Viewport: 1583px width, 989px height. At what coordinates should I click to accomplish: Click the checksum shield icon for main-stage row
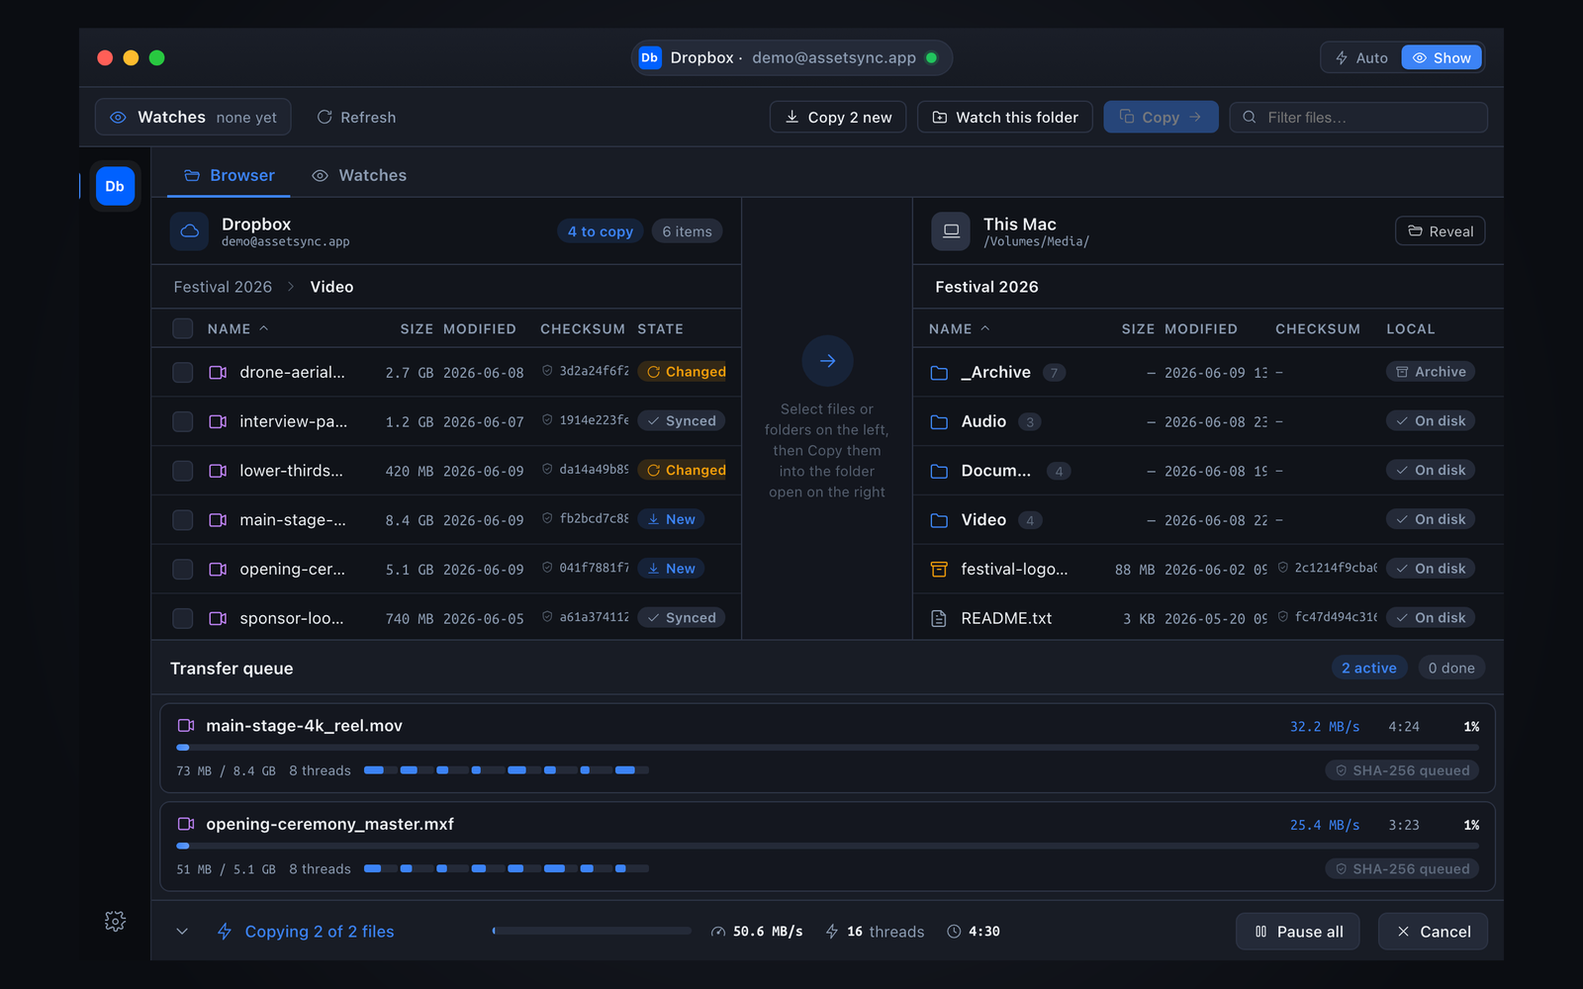[547, 518]
